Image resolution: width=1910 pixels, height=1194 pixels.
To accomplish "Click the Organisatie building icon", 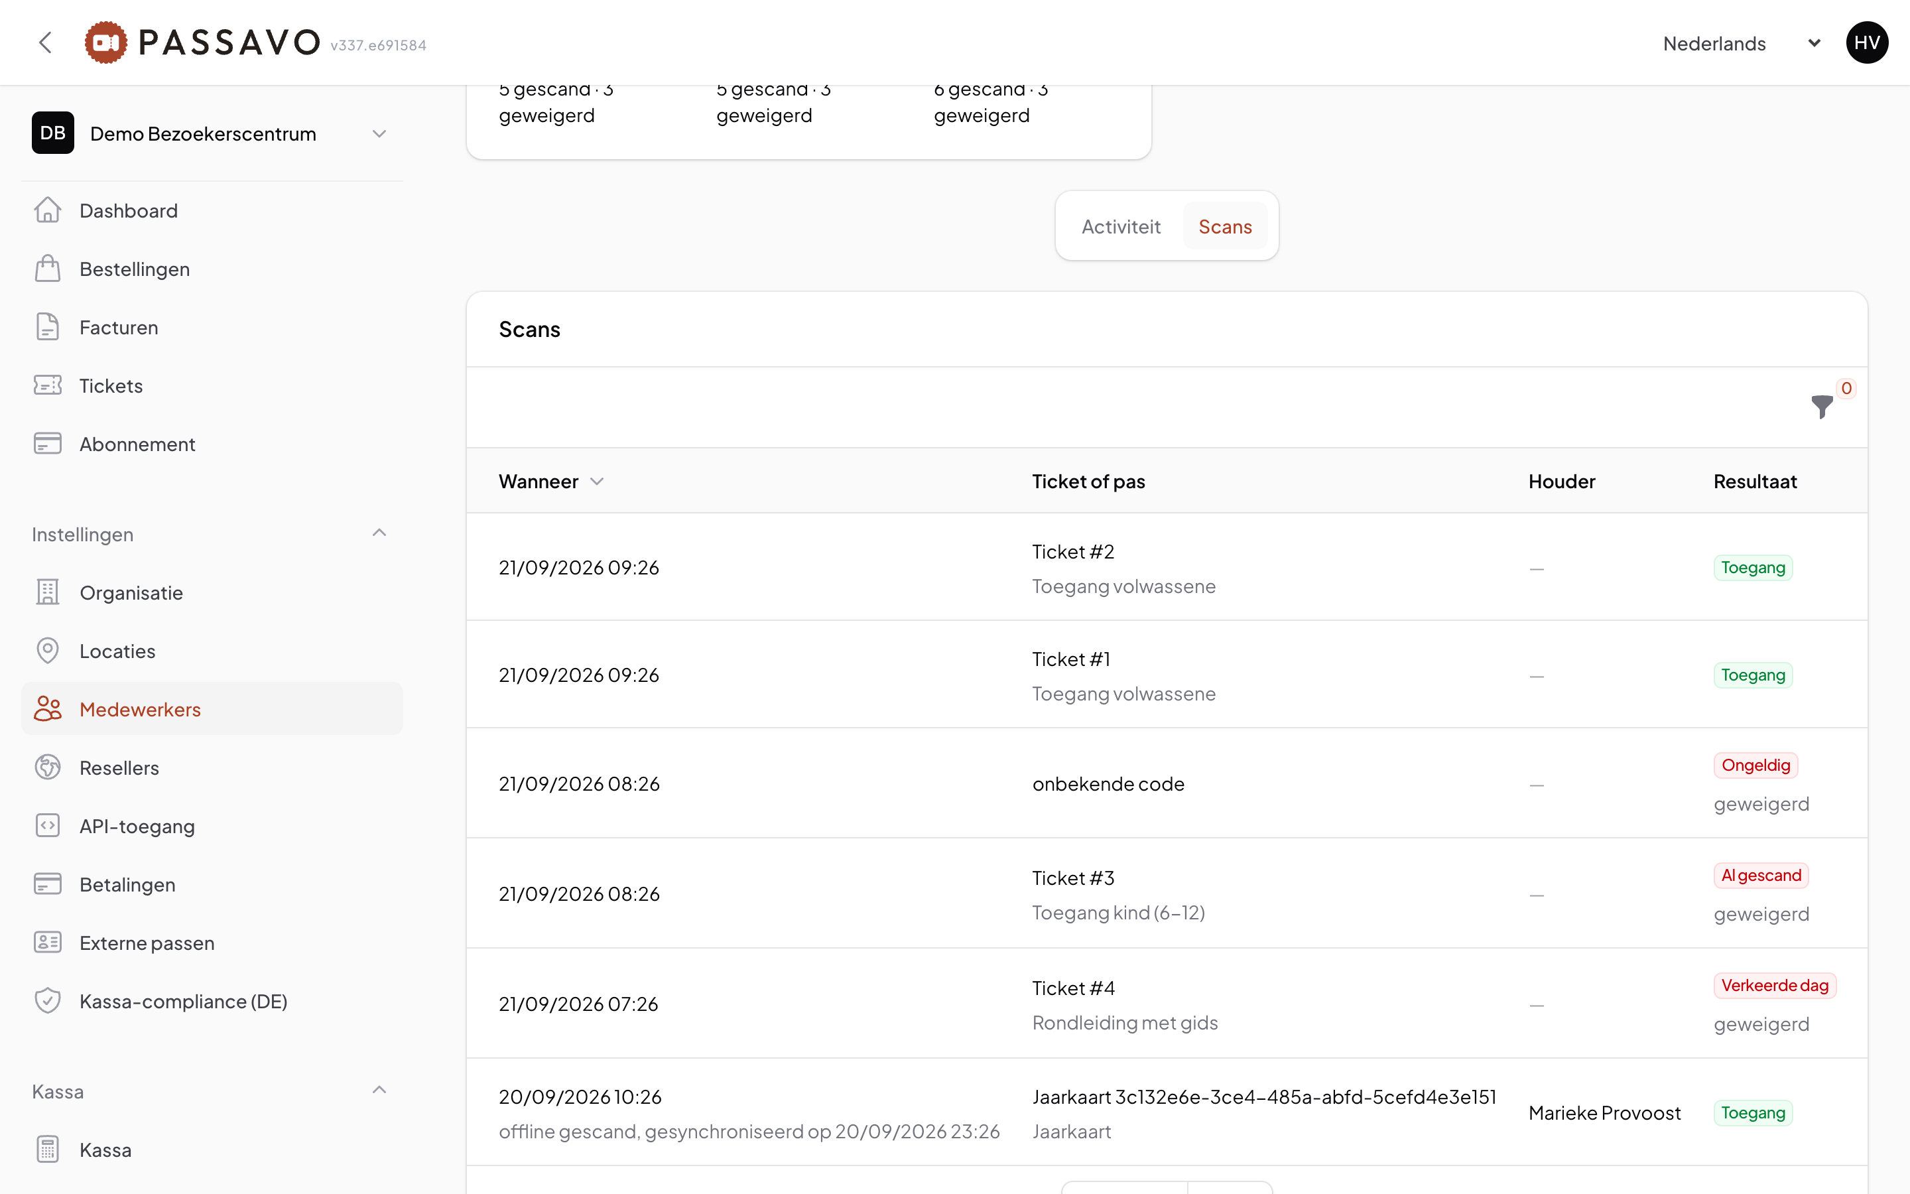I will (47, 593).
